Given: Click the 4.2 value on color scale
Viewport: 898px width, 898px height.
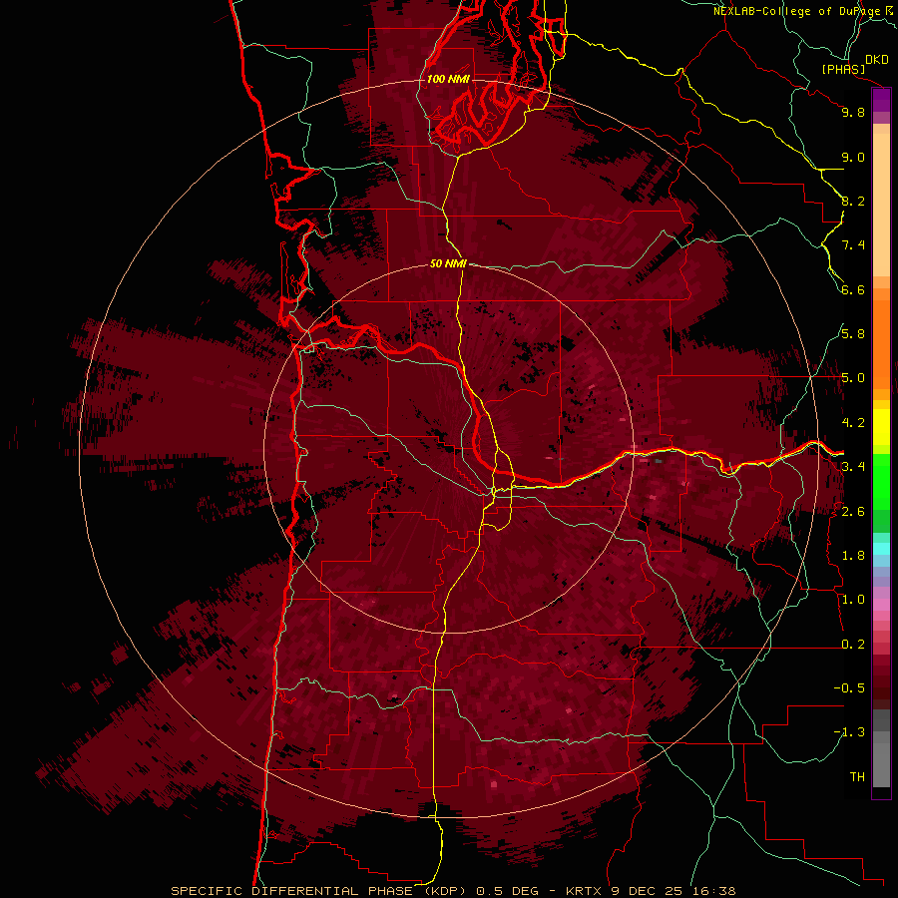Looking at the screenshot, I should point(853,423).
